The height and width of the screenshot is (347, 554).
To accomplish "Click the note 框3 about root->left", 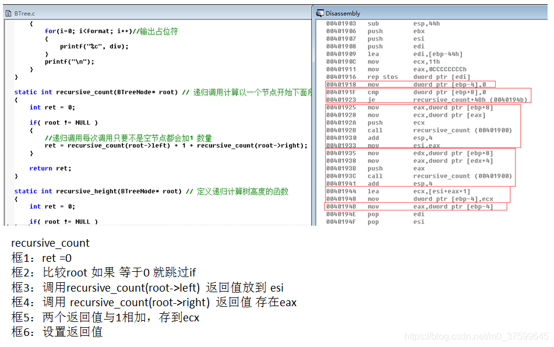I will point(148,288).
